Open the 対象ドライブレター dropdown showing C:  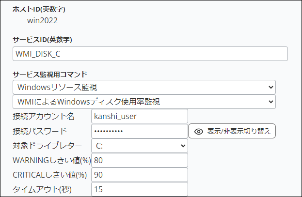[139, 145]
